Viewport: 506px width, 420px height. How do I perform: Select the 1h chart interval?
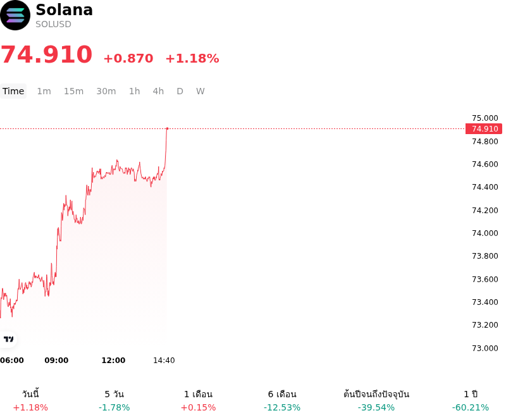click(135, 91)
